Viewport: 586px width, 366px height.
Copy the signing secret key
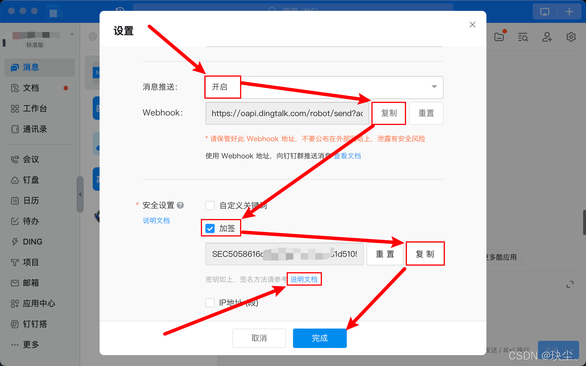(x=425, y=254)
